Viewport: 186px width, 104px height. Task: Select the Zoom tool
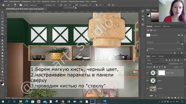2,75
